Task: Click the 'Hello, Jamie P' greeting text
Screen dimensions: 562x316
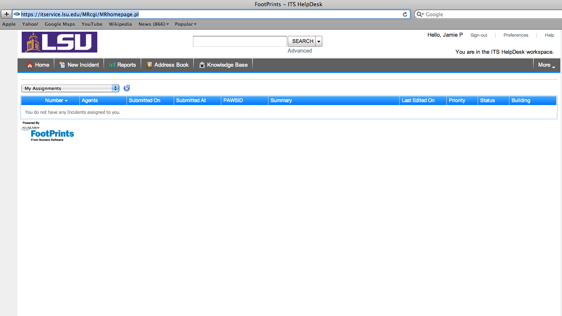Action: [x=445, y=35]
